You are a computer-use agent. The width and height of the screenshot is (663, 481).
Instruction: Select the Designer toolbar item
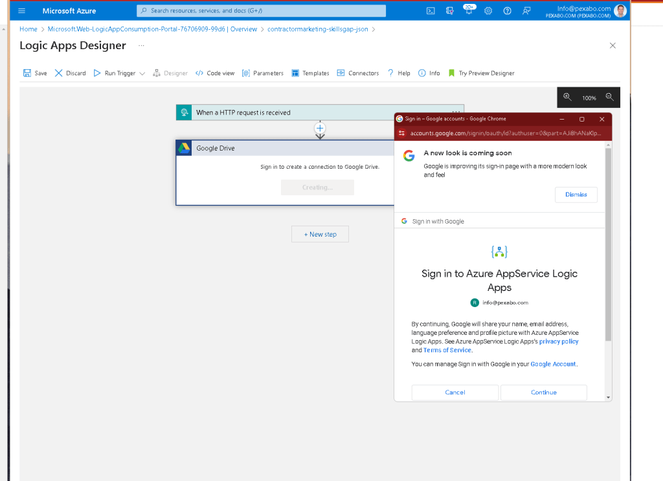170,73
